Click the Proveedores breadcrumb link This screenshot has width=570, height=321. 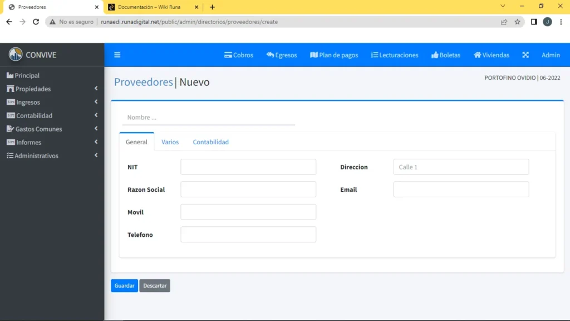pos(144,82)
